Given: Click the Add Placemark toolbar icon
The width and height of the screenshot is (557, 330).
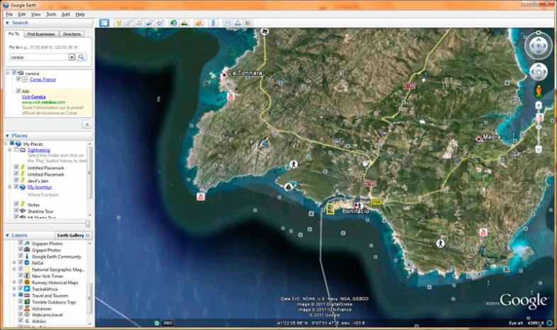Looking at the screenshot, I should click(x=118, y=23).
